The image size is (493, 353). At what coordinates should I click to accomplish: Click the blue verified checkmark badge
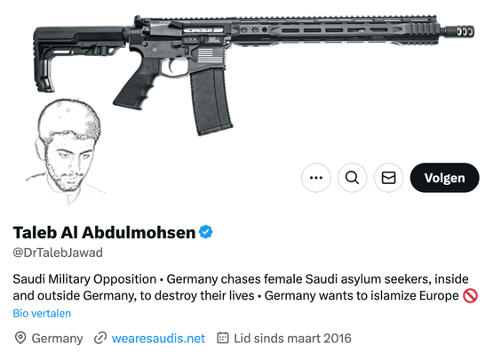click(205, 232)
